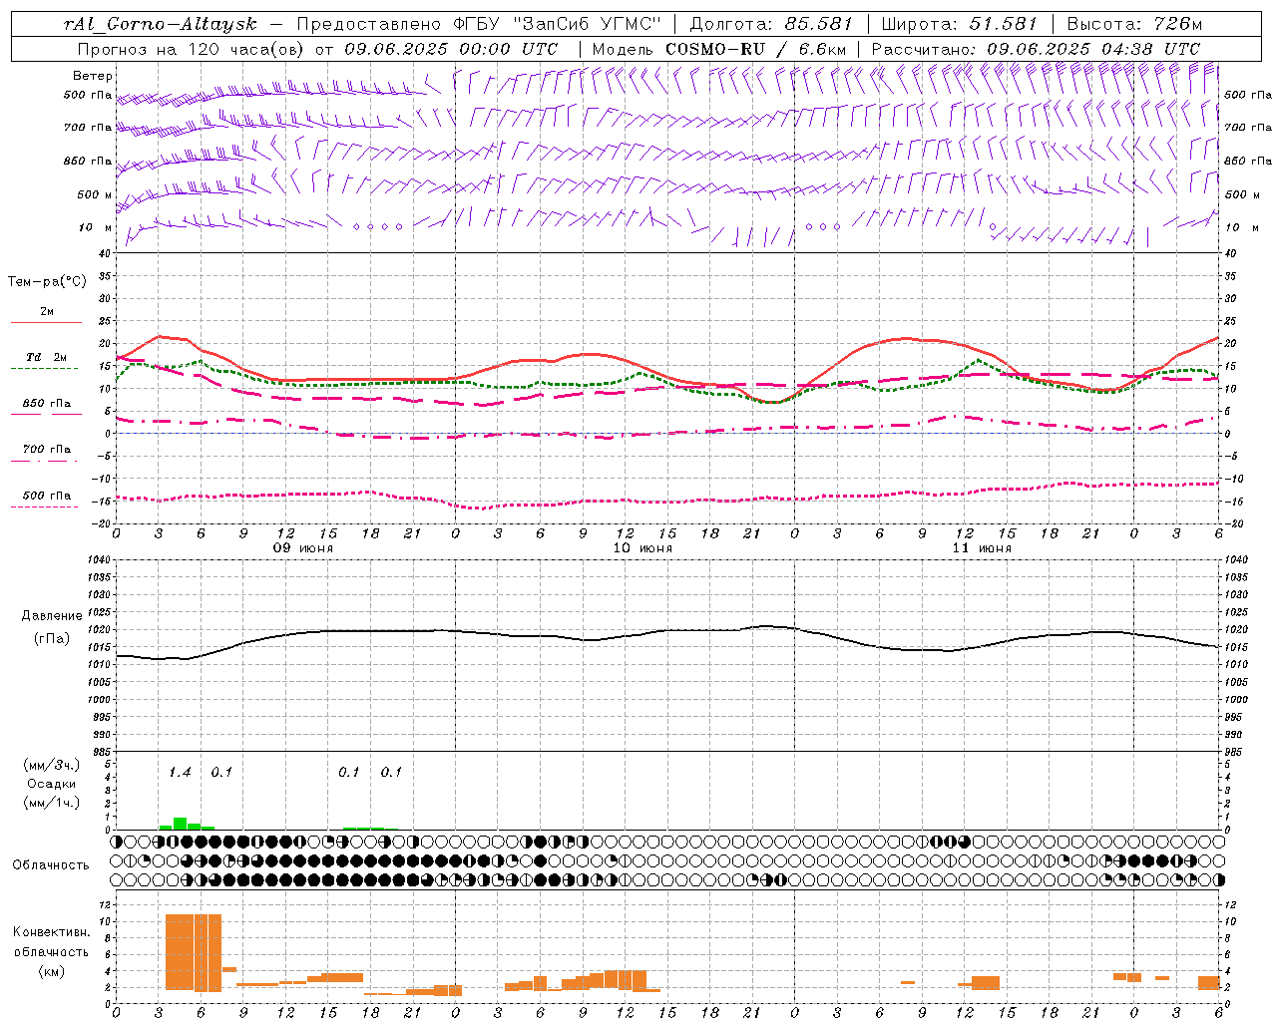Click the Осадки label
The image size is (1277, 1021).
point(52,784)
